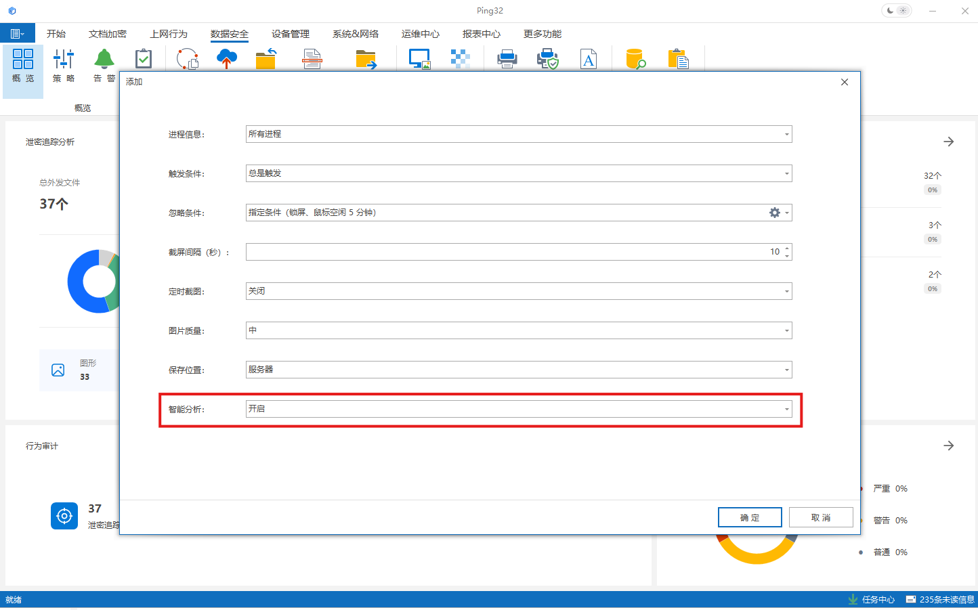This screenshot has width=978, height=610.
Task: Open the 数据安全 ribbon tab
Action: point(229,34)
